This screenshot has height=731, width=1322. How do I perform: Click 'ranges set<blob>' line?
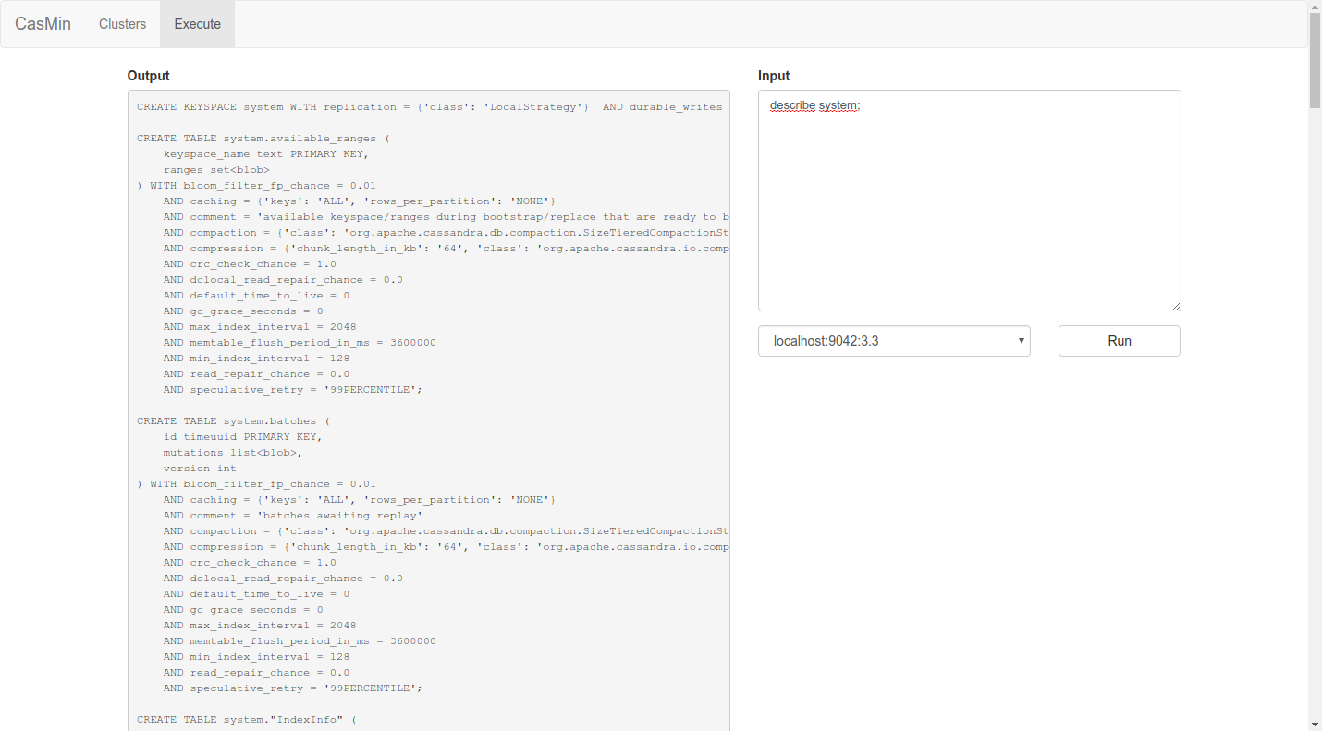[216, 170]
